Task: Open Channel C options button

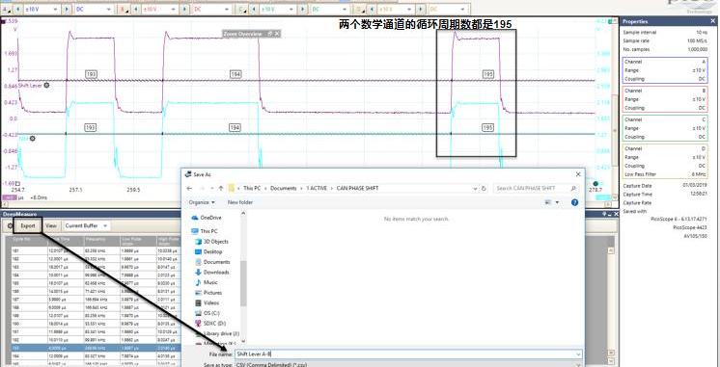Action: [241, 9]
